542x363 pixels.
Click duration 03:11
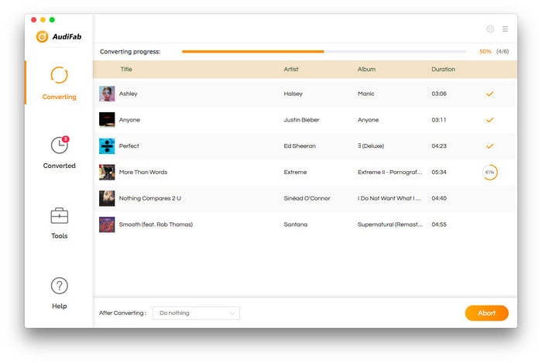[x=439, y=120]
